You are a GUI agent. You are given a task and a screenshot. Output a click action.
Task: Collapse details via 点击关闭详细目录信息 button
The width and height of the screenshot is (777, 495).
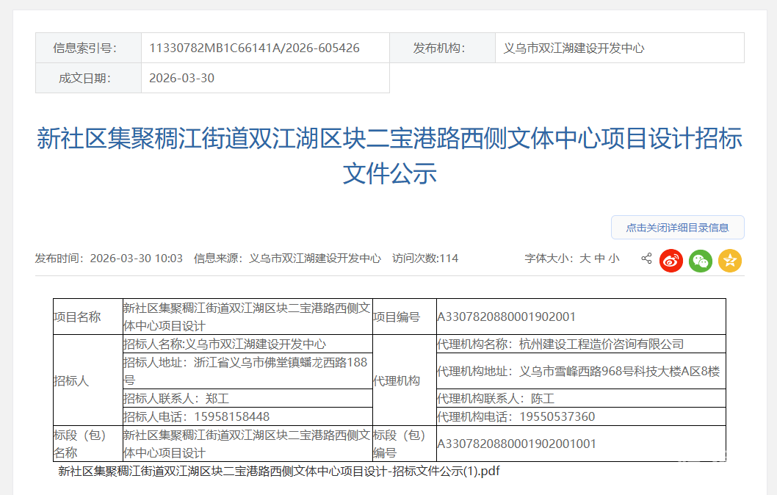(x=677, y=228)
